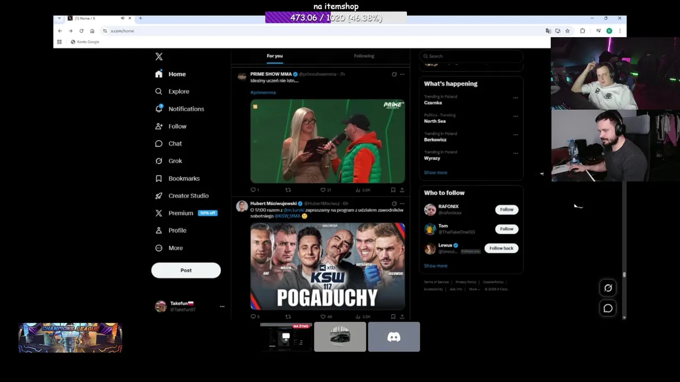This screenshot has height=382, width=680.
Task: Like the Hubert Mściwujewski post
Action: 326,317
